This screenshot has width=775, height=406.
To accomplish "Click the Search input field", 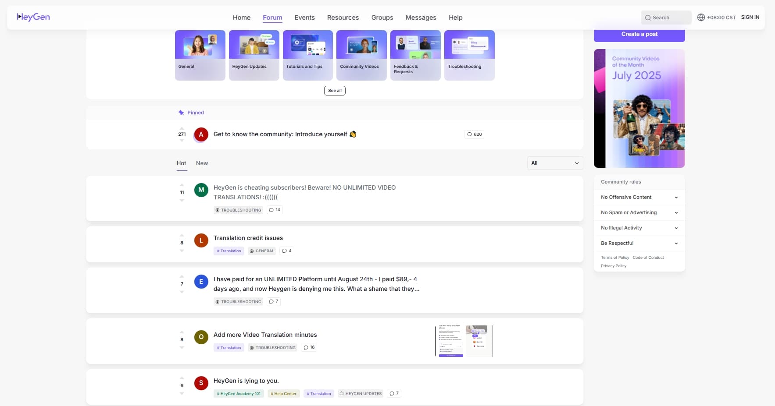I will pyautogui.click(x=666, y=18).
